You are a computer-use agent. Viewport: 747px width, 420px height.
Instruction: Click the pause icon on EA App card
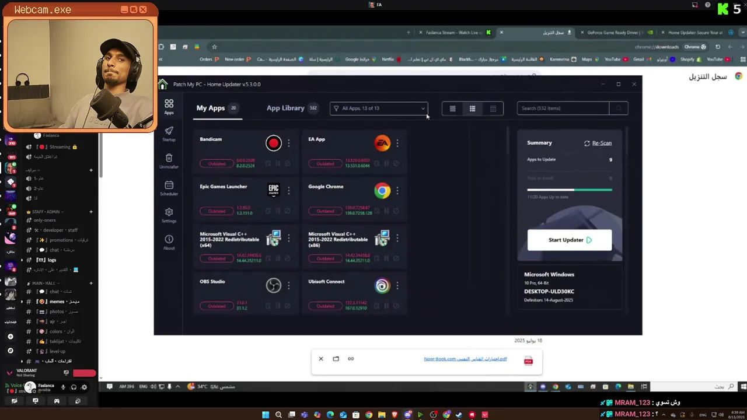[x=386, y=164]
